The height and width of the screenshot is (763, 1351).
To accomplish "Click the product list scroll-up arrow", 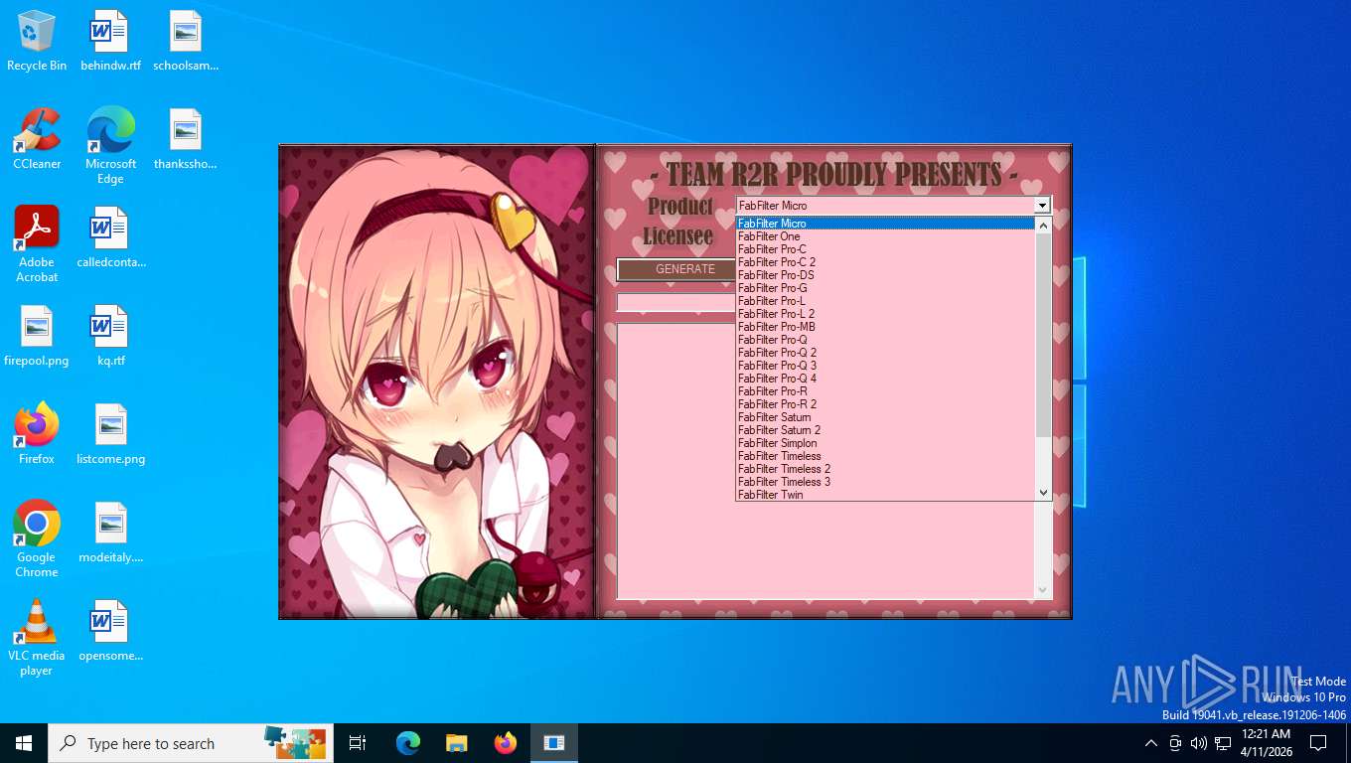I will (1043, 226).
